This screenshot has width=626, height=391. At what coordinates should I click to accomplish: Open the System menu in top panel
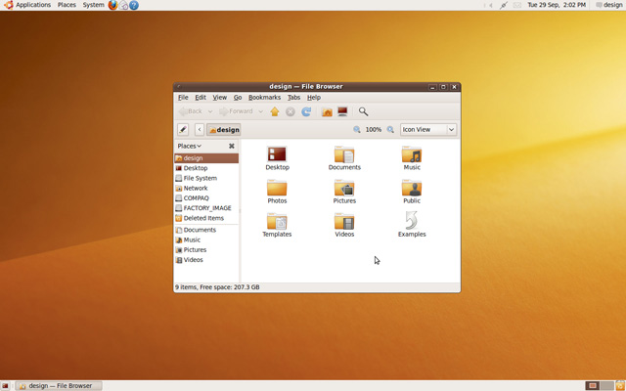click(94, 5)
